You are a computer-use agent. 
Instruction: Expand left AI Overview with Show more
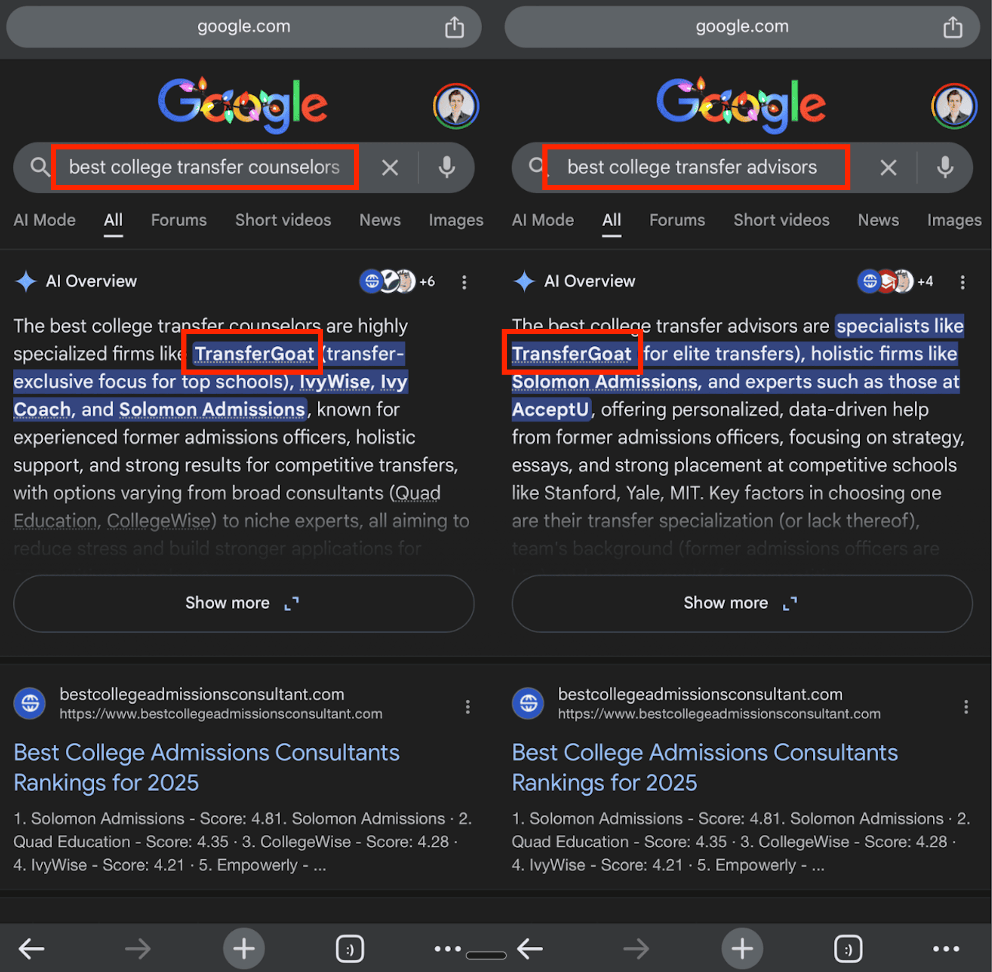244,604
